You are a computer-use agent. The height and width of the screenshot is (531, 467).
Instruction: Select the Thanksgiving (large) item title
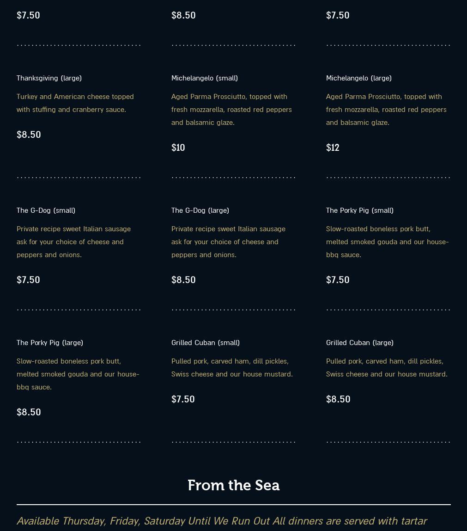coord(49,78)
